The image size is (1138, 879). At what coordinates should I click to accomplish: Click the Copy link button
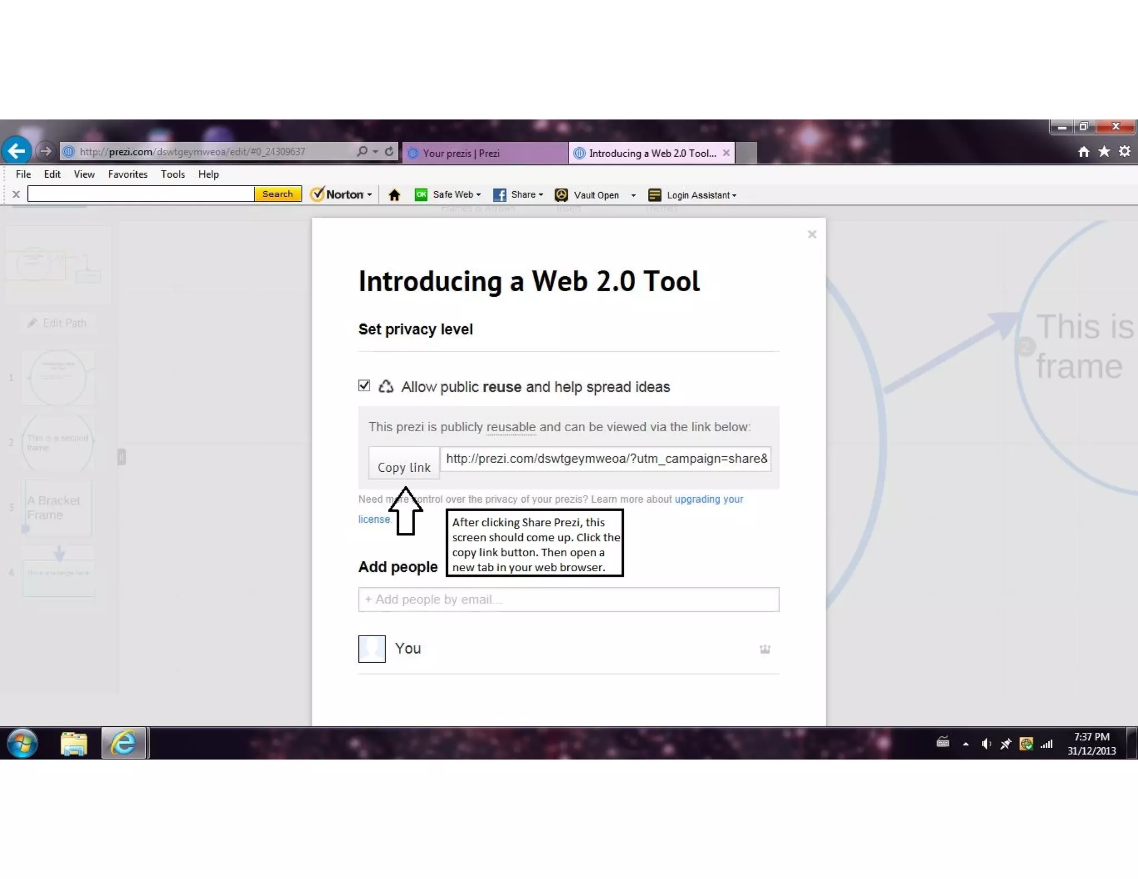coord(404,463)
